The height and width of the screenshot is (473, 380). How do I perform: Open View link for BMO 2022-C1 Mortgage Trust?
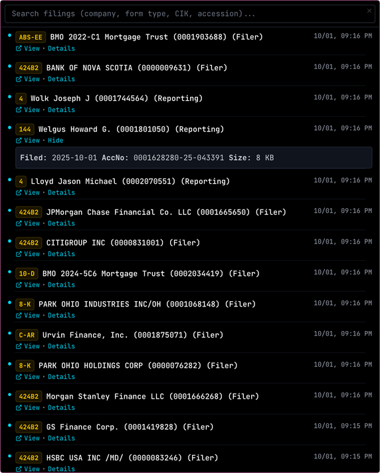coord(28,48)
